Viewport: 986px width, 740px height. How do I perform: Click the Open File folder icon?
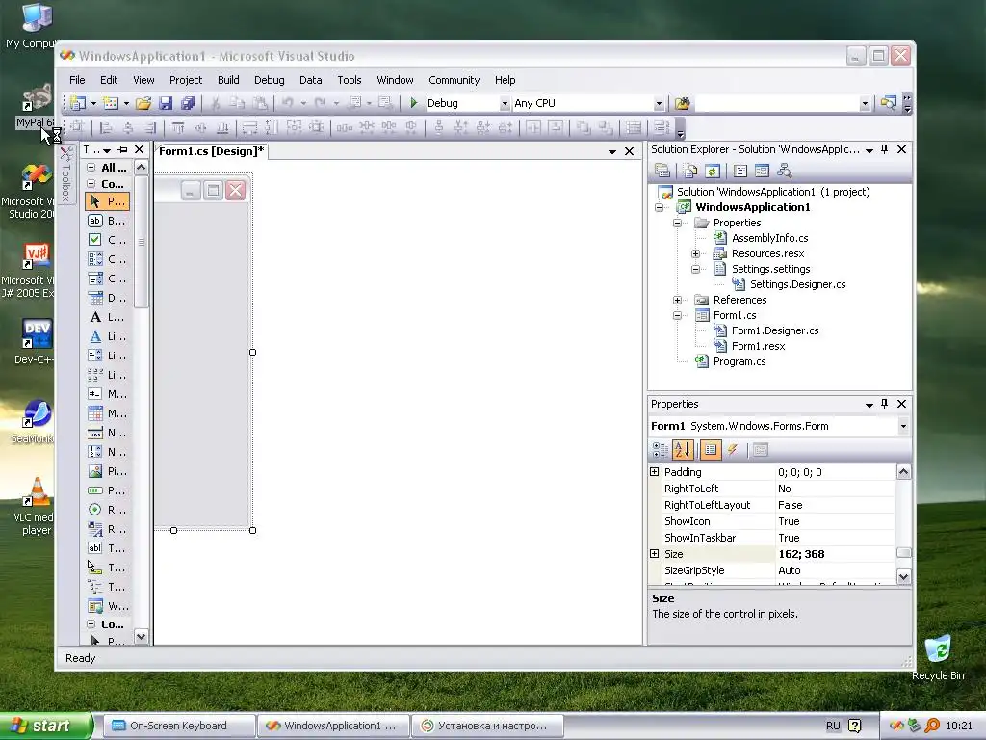pos(143,103)
